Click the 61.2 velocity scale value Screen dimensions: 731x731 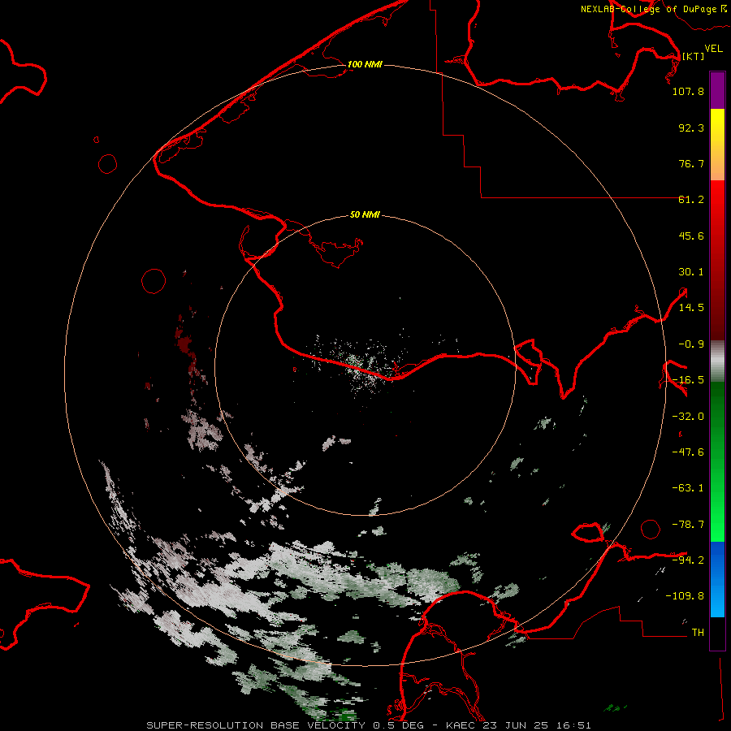pyautogui.click(x=691, y=200)
